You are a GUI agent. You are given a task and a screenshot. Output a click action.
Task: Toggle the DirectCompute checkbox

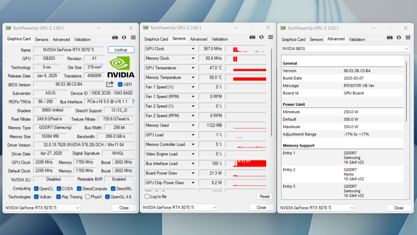click(x=79, y=188)
